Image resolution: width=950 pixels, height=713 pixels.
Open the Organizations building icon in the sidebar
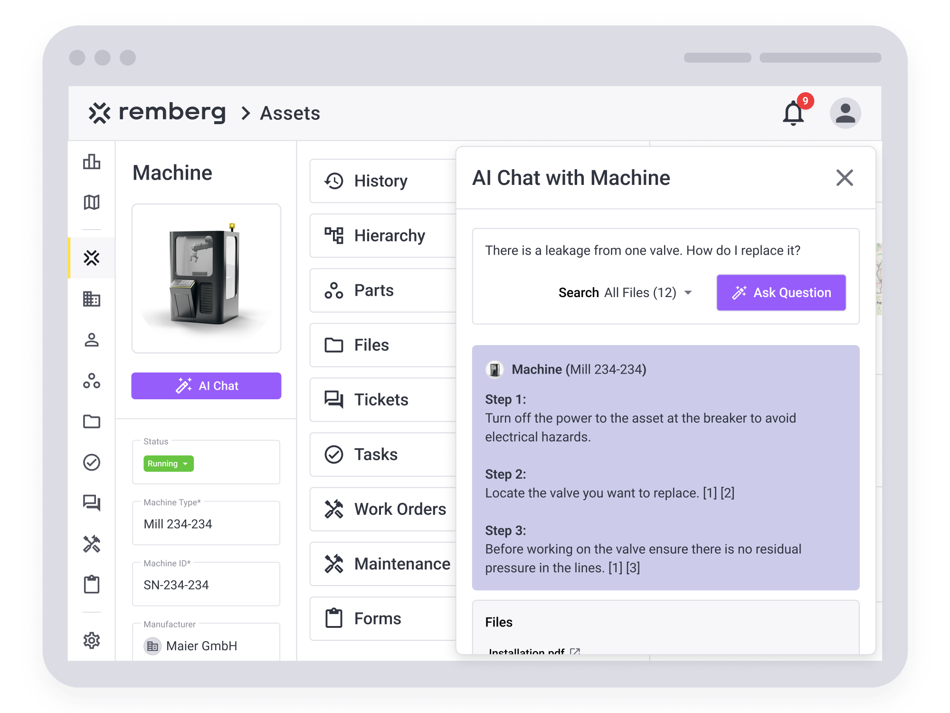92,299
